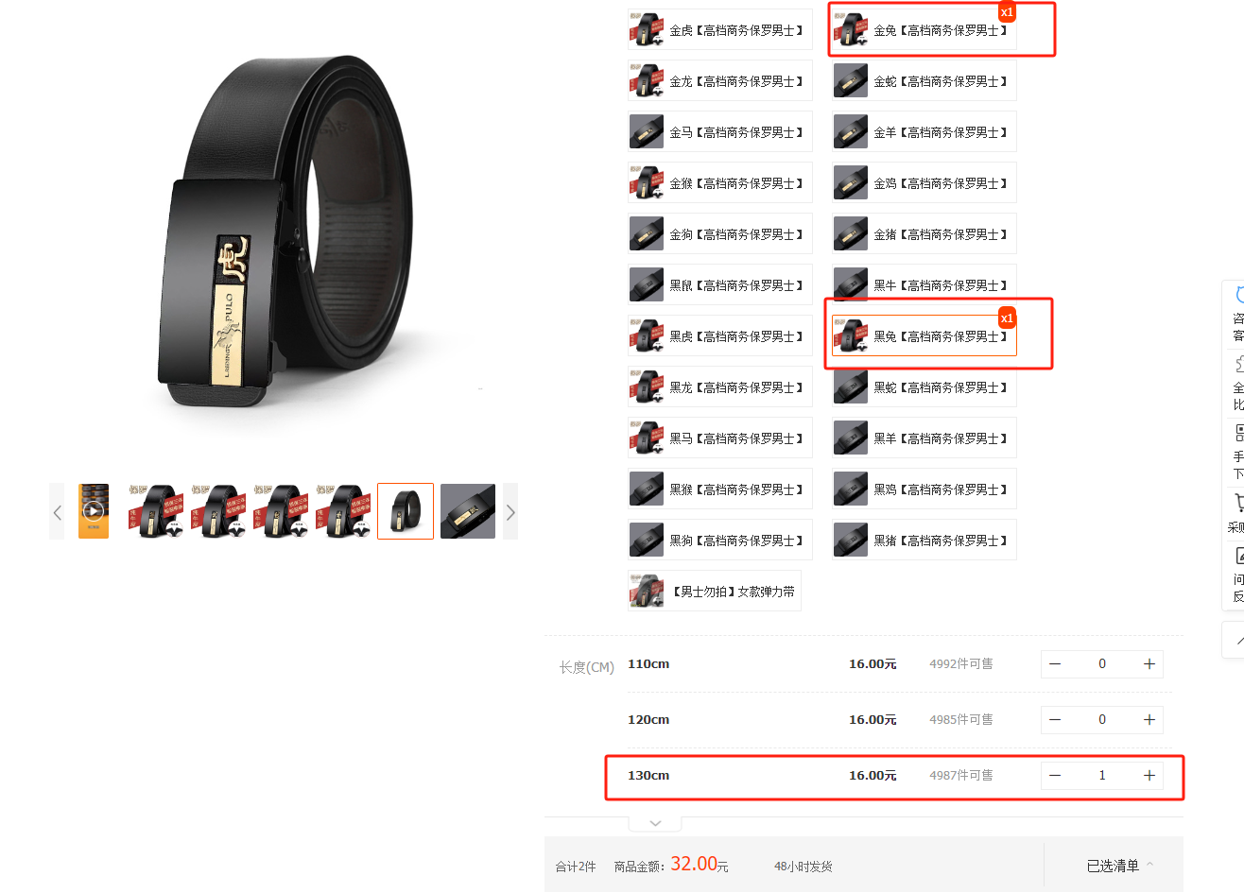Select the 黑兔 belt style option
Screen dimensions: 1244x893
click(924, 335)
